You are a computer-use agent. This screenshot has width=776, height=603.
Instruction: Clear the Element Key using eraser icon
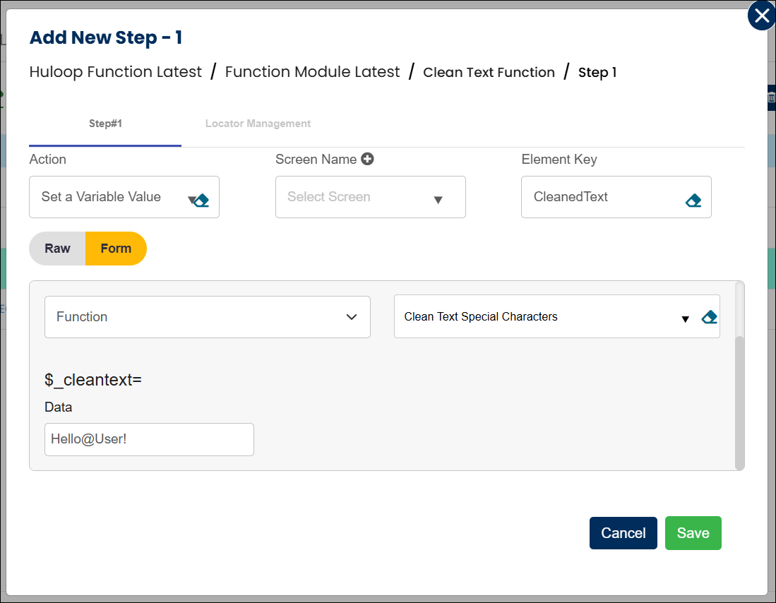pos(693,201)
